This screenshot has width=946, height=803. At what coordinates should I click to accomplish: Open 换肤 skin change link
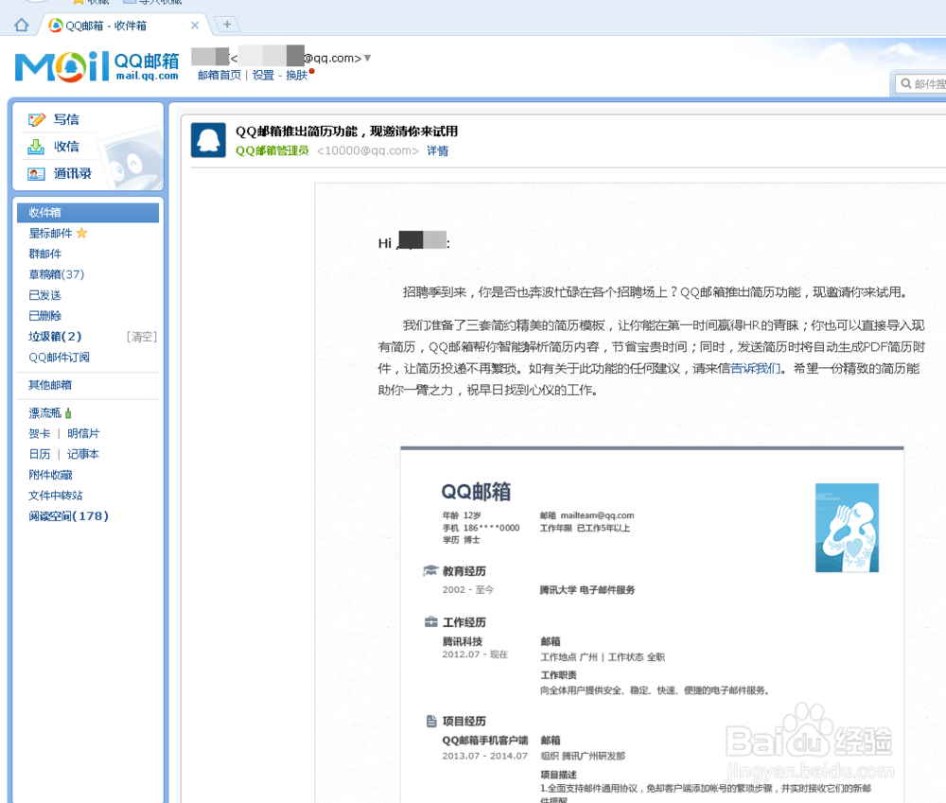[x=297, y=75]
